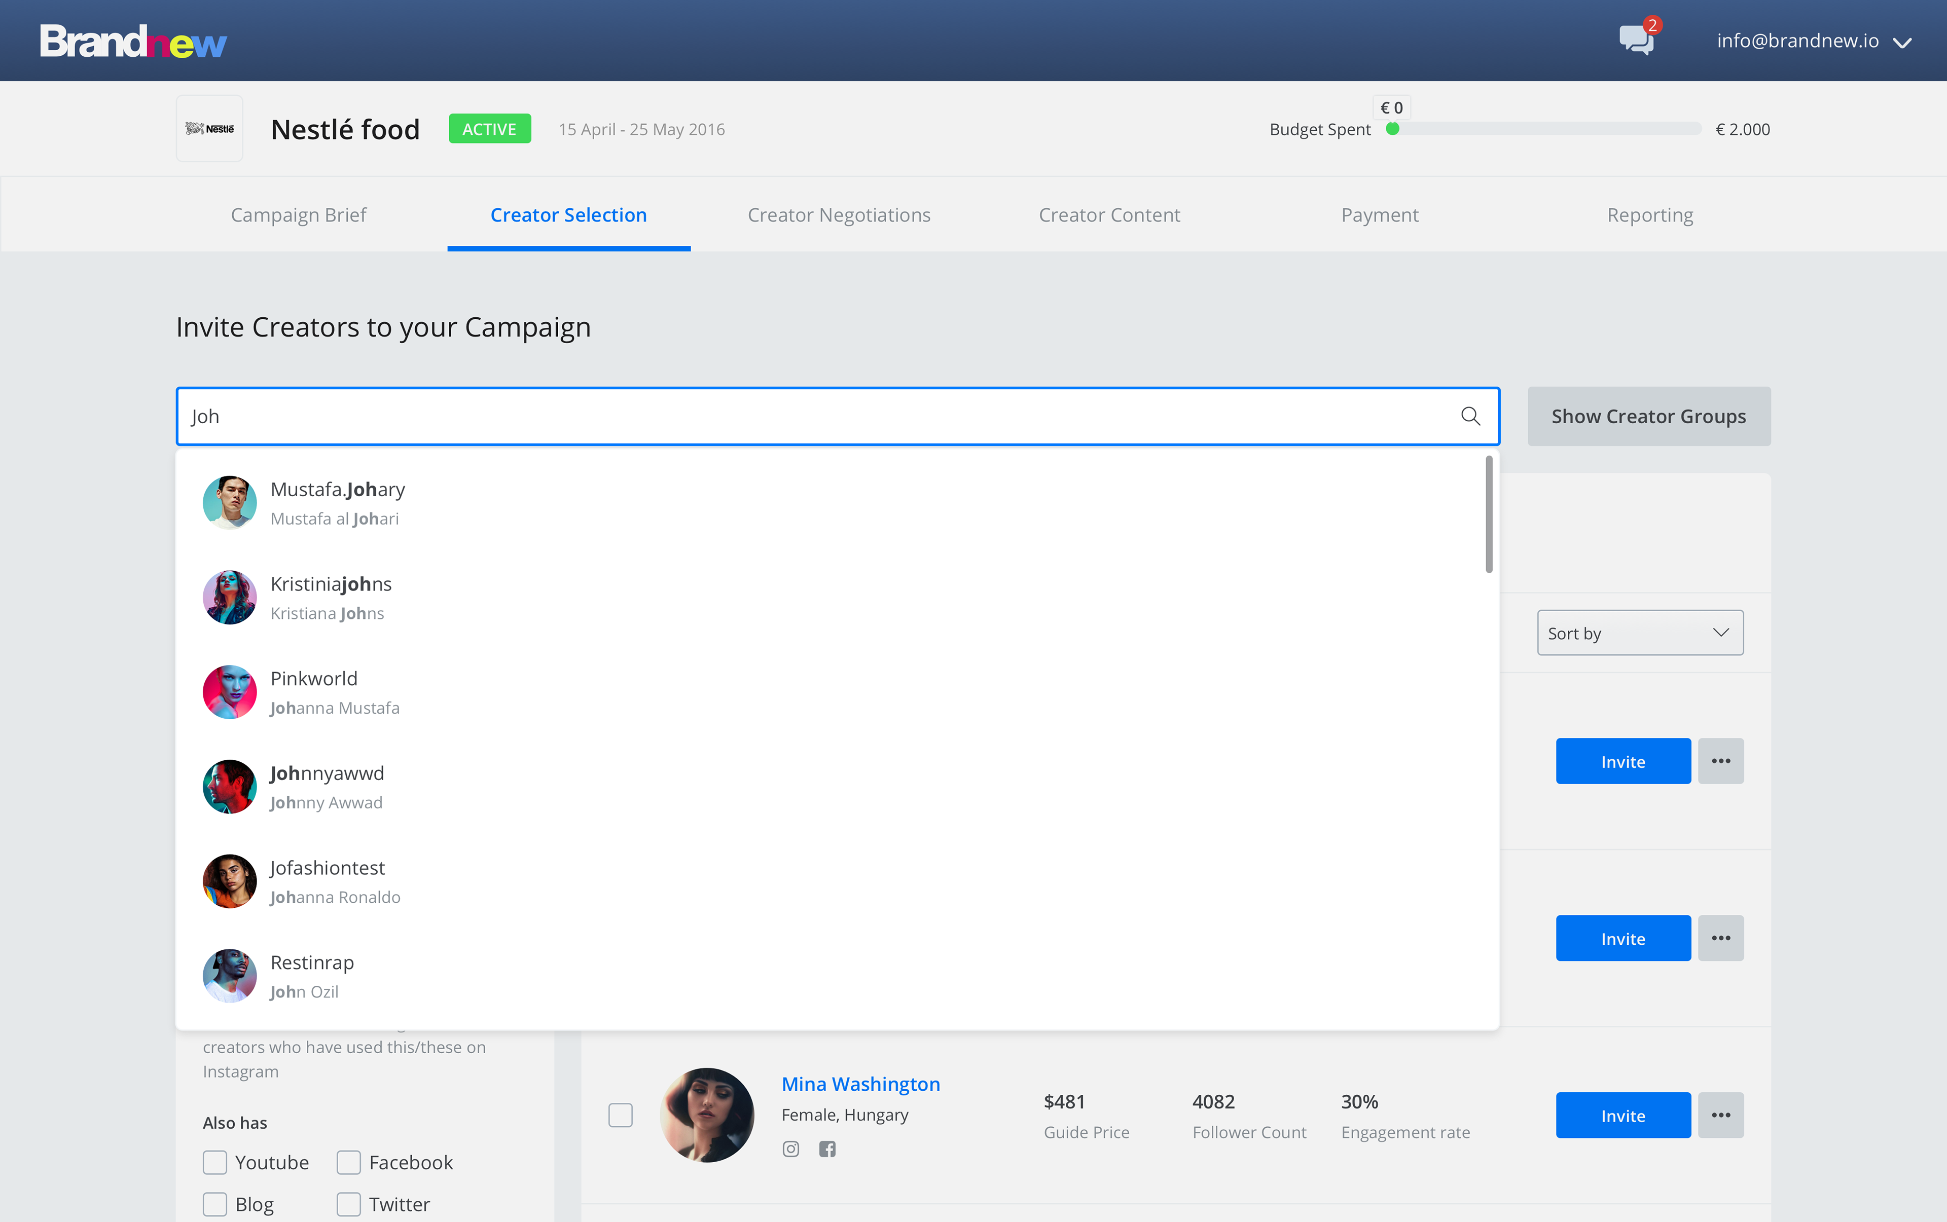Expand the info@brandnew.io account menu
Image resolution: width=1947 pixels, height=1222 pixels.
point(1814,41)
